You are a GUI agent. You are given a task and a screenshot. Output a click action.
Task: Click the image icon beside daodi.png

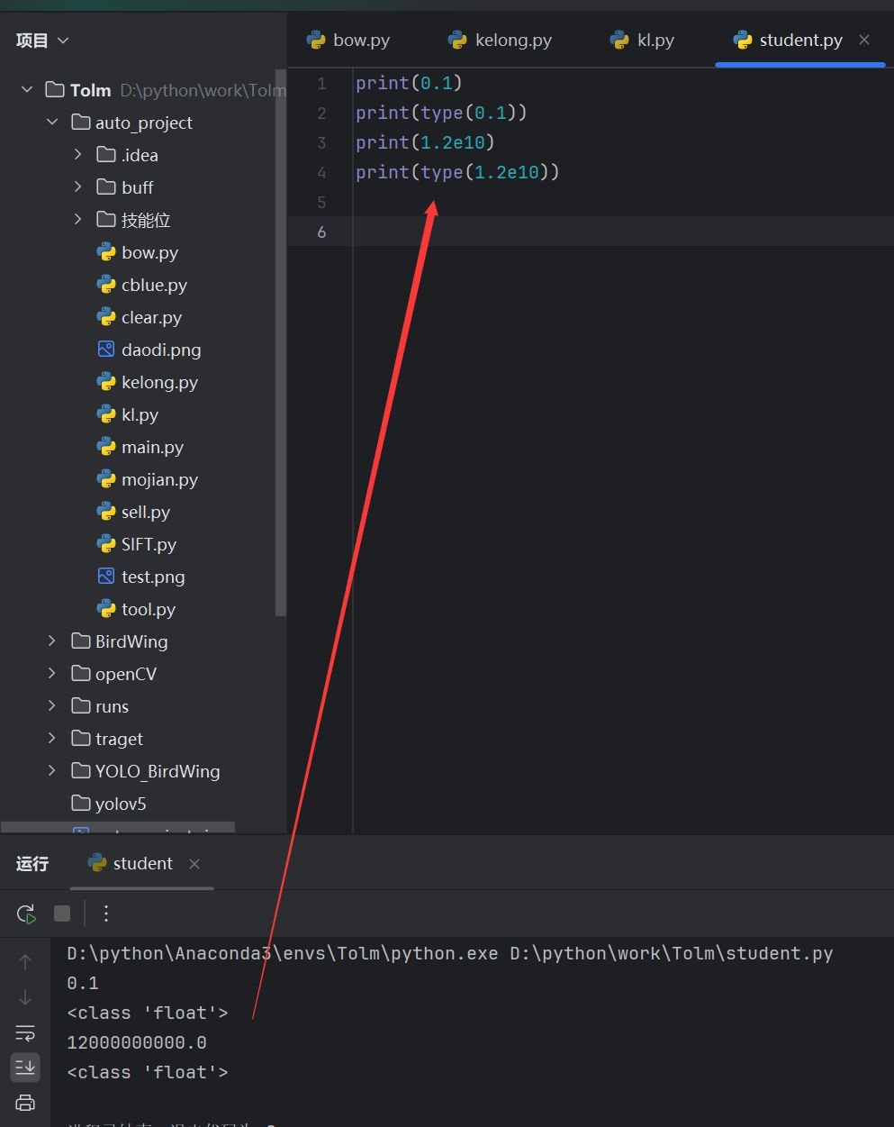click(x=106, y=350)
